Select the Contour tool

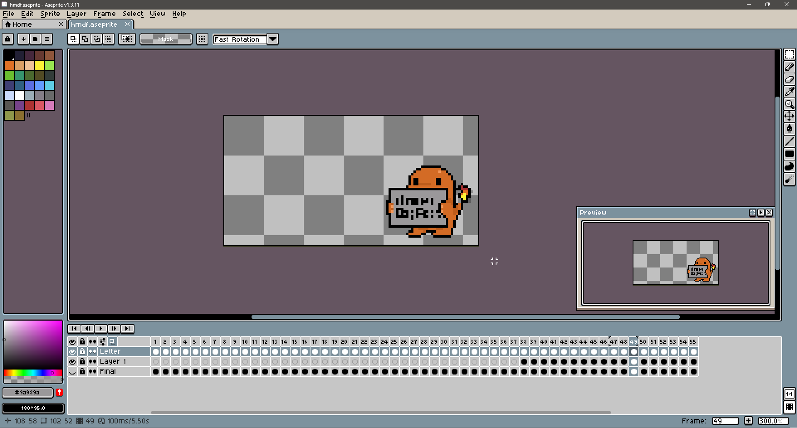click(789, 166)
